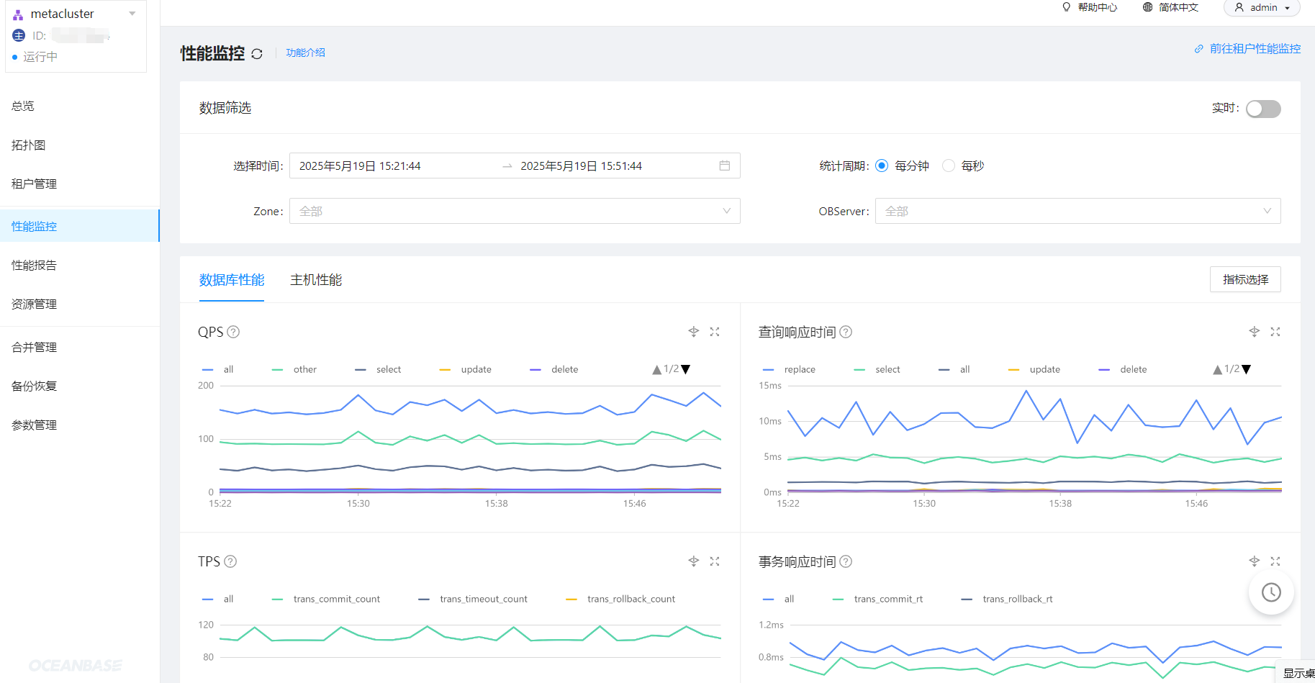Image resolution: width=1315 pixels, height=683 pixels.
Task: Enable the 实时 realtime toggle switch
Action: pyautogui.click(x=1263, y=109)
